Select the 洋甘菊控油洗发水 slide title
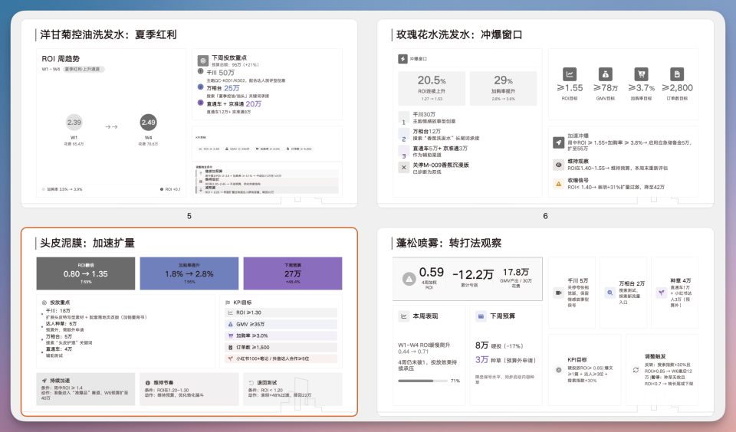Viewport: 736px width, 432px height. [x=108, y=34]
